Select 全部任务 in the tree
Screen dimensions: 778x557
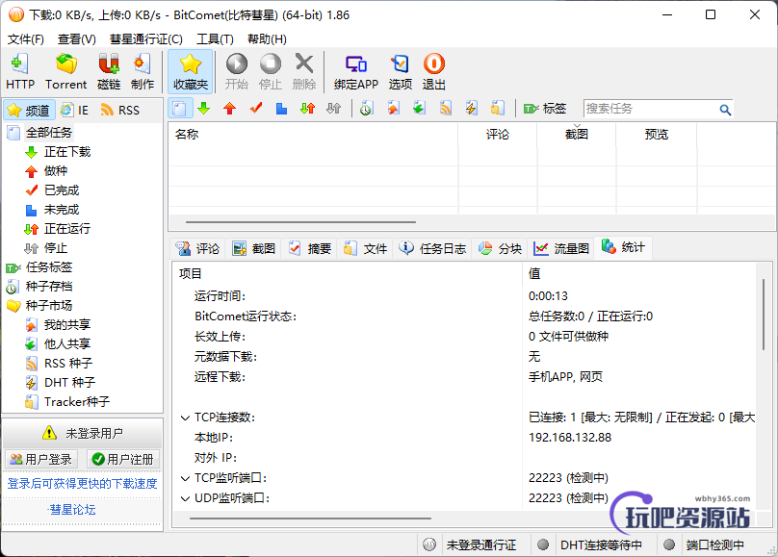click(x=48, y=133)
